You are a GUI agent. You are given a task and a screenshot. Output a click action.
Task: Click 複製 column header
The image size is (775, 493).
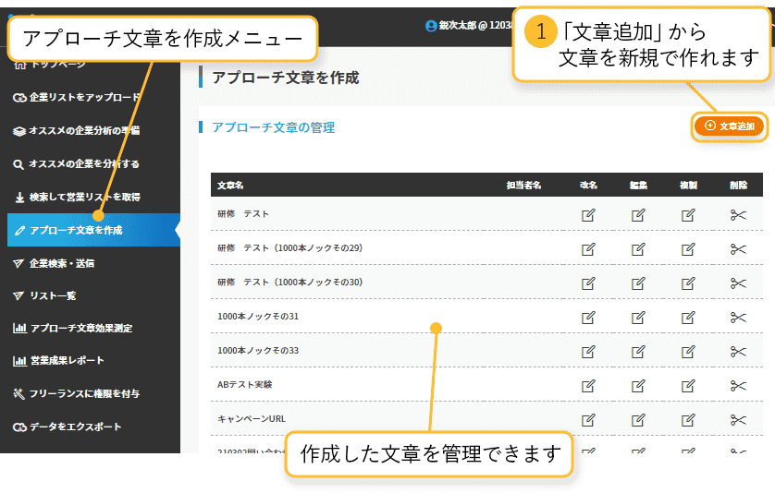click(688, 186)
